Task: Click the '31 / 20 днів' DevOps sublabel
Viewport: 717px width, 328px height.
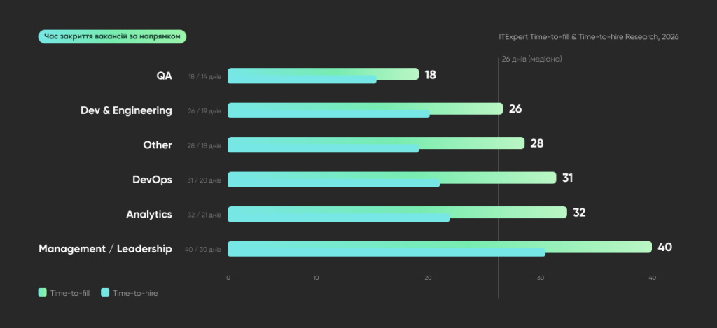Action: [x=204, y=180]
